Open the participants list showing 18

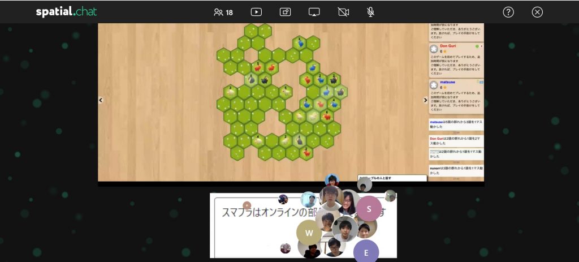(223, 12)
